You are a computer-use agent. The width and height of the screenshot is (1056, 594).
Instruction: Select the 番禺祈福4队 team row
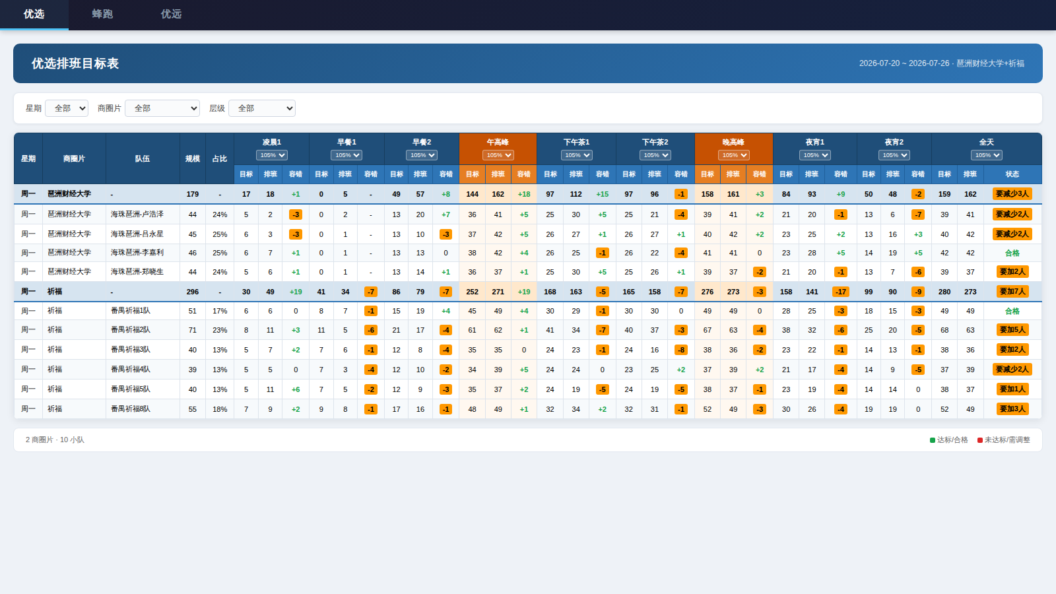tap(528, 370)
